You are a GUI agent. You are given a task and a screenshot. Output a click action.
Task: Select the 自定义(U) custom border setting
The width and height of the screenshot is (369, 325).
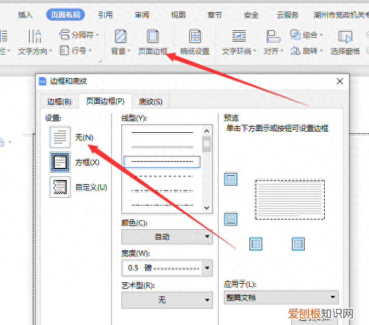[x=60, y=187]
